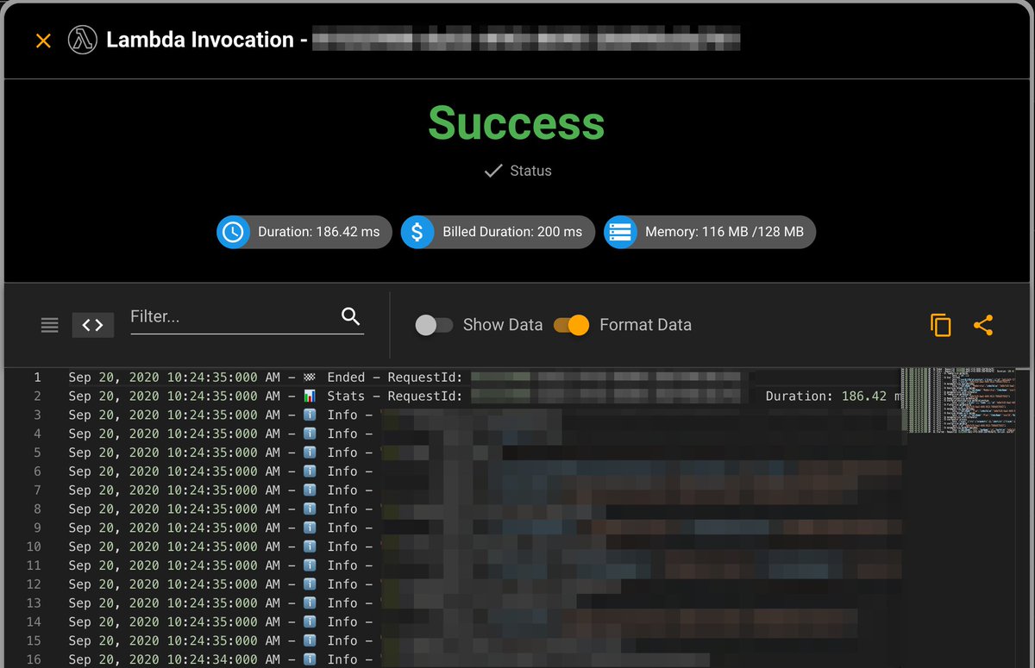Click the Format Data label
This screenshot has width=1035, height=668.
click(x=645, y=325)
